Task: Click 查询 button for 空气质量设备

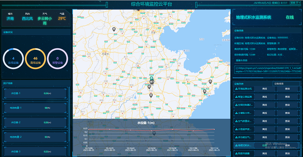Action: click(x=287, y=121)
